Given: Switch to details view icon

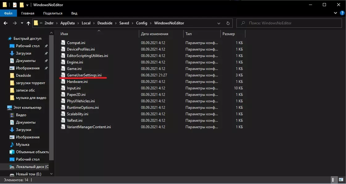Looking at the screenshot, I should (335, 180).
